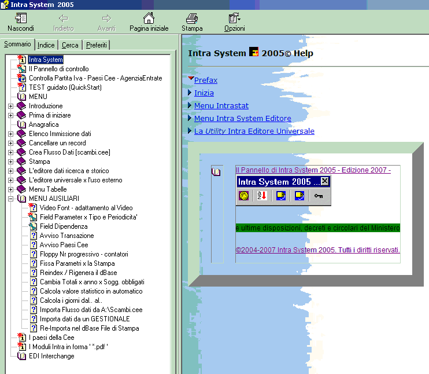Click MENU AUSILIARI open-book icon
The width and height of the screenshot is (429, 374).
21,199
